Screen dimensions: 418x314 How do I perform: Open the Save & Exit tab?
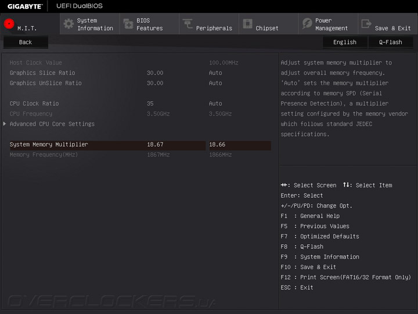pyautogui.click(x=388, y=24)
